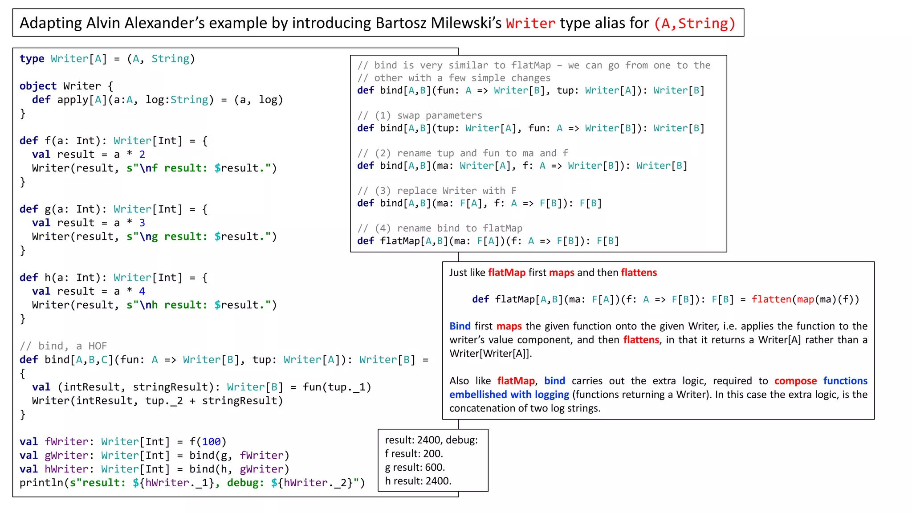
Task: Click the '// (3) replace Writer with F' comment
Action: point(436,191)
